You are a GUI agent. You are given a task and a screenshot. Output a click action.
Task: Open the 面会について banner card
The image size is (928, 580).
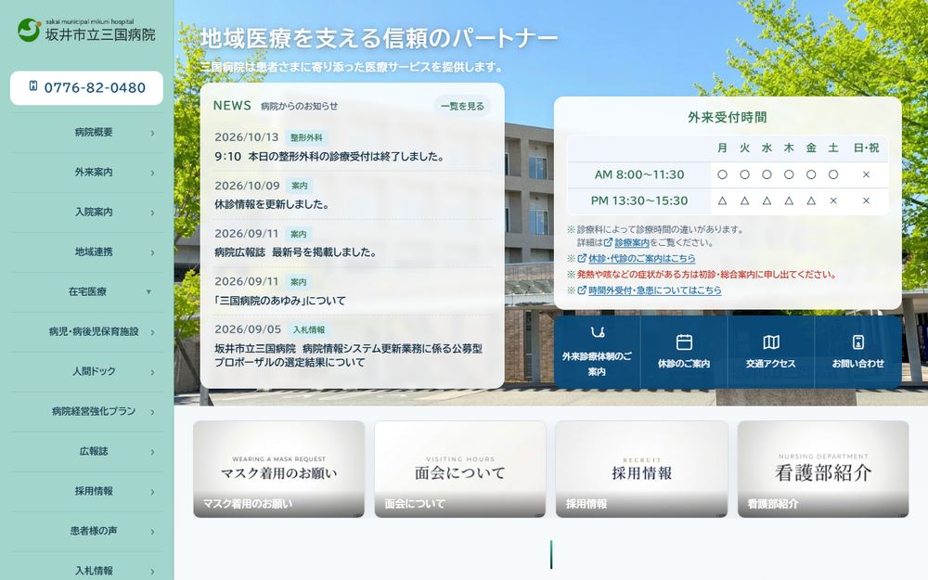click(460, 470)
